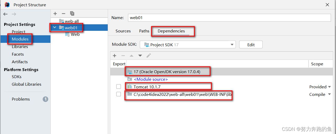Open Artifacts settings

20,62
